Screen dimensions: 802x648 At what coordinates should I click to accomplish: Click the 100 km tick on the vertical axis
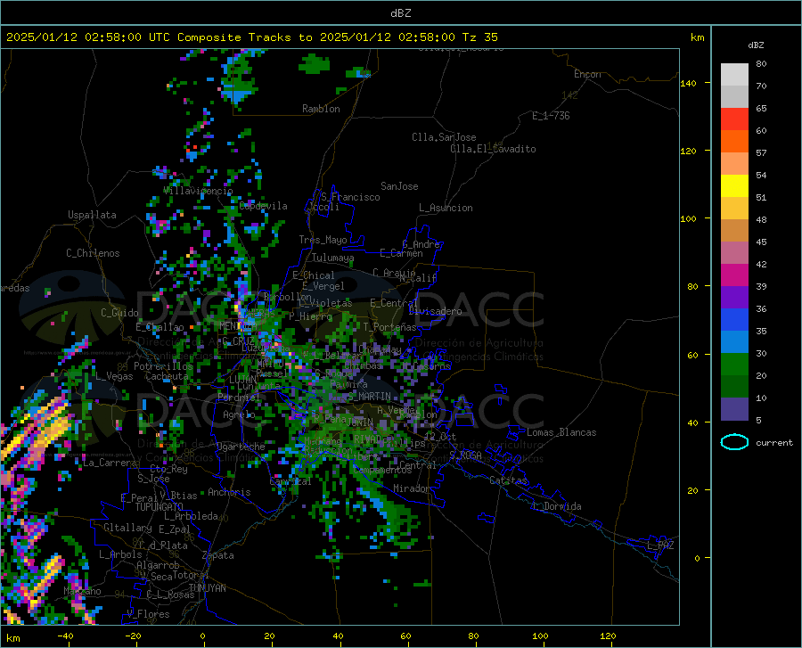pyautogui.click(x=689, y=218)
